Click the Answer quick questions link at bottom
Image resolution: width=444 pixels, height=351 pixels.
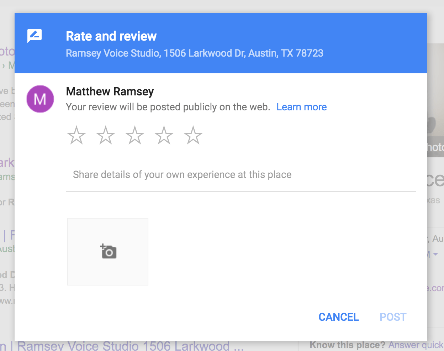click(x=416, y=345)
